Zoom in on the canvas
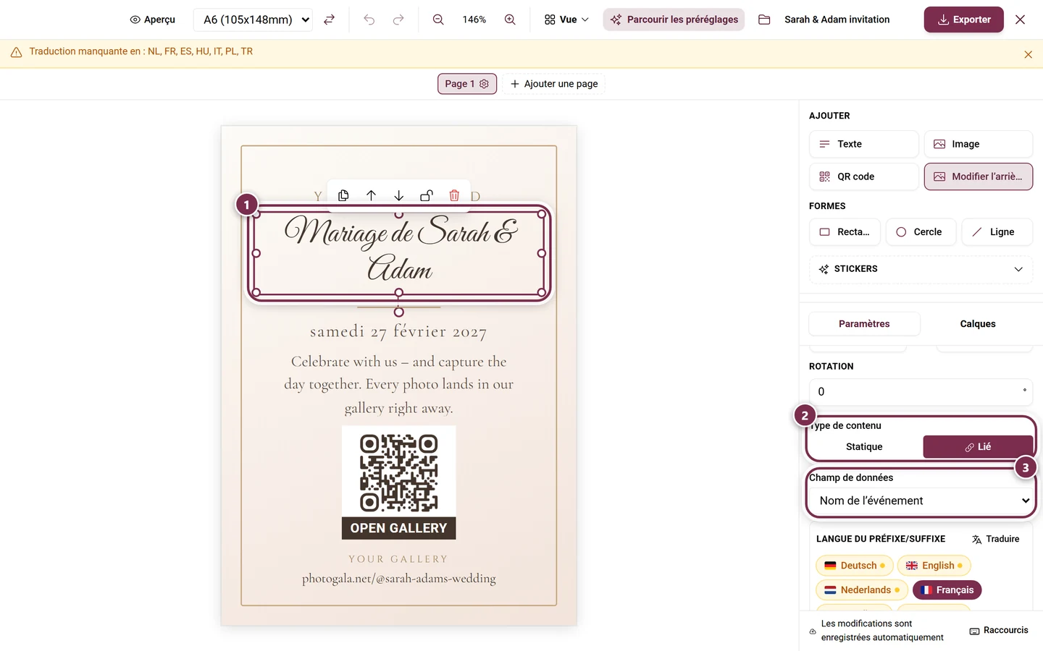The width and height of the screenshot is (1043, 651). 510,20
